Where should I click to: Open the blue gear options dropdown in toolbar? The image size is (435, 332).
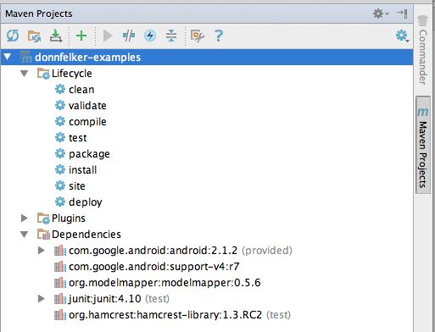(402, 36)
